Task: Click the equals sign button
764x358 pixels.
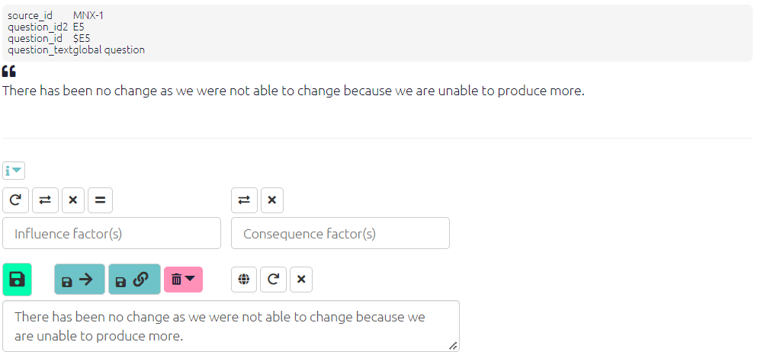Action: click(100, 200)
